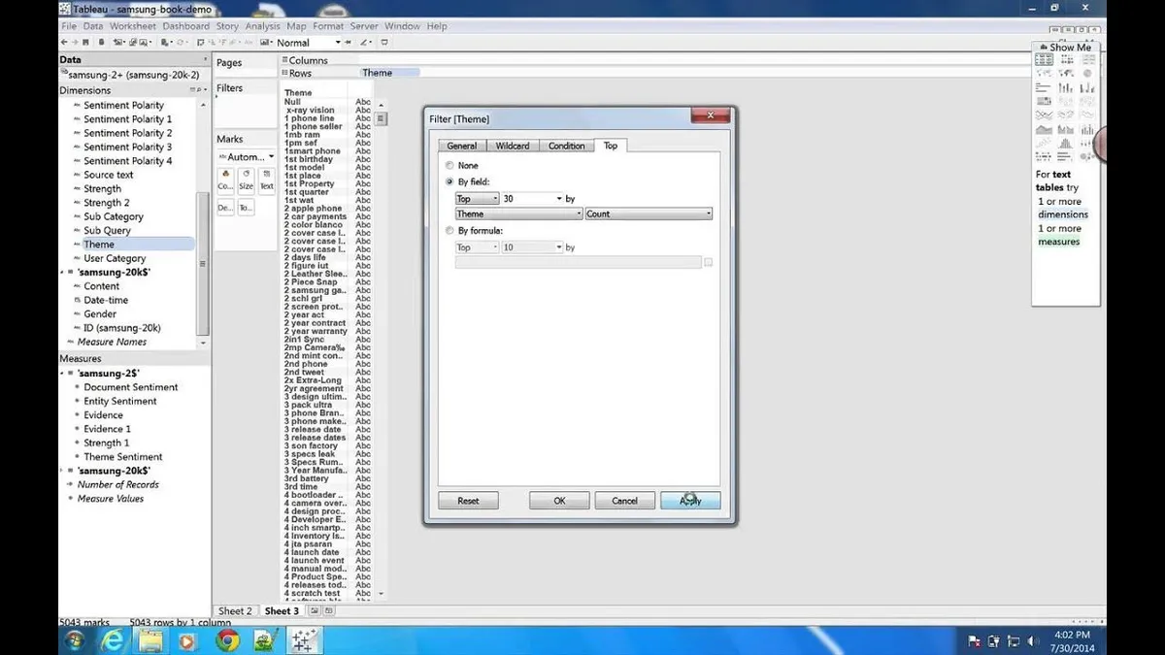Click the Fix Axes pin icon in the toolbar
1165x655 pixels.
(347, 43)
